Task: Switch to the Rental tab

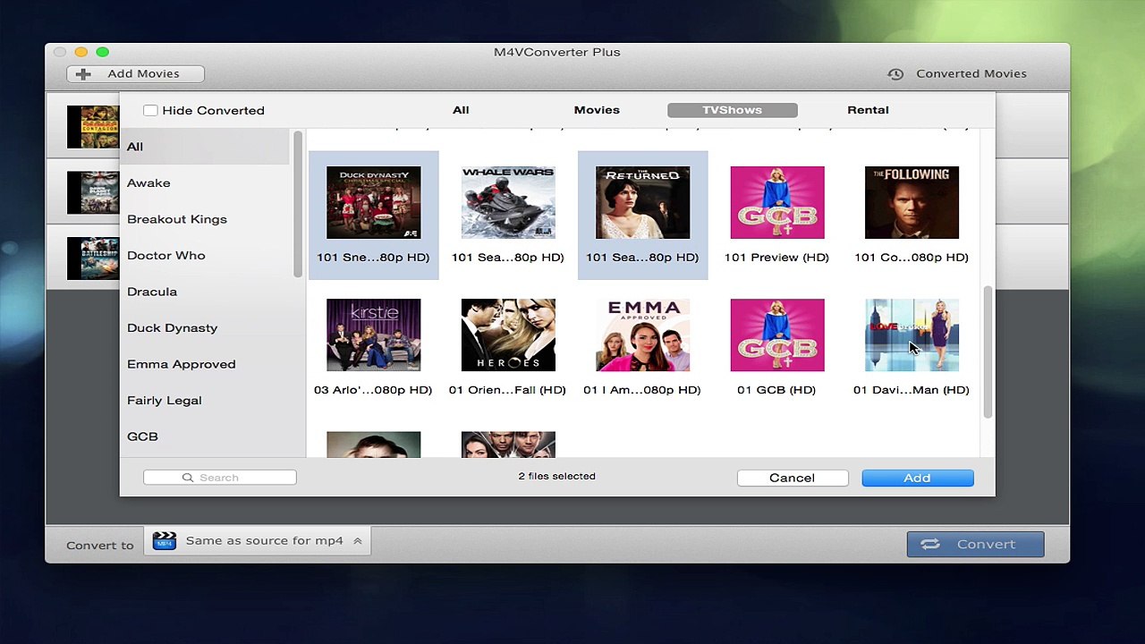Action: (x=868, y=110)
